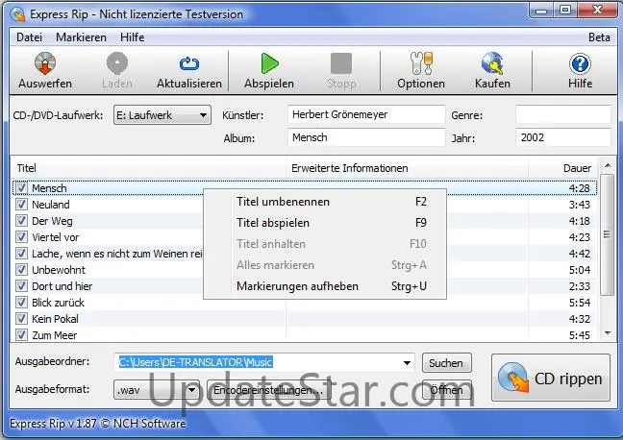Open the CD-/DVD-Laufwerk drive dropdown

[x=162, y=115]
